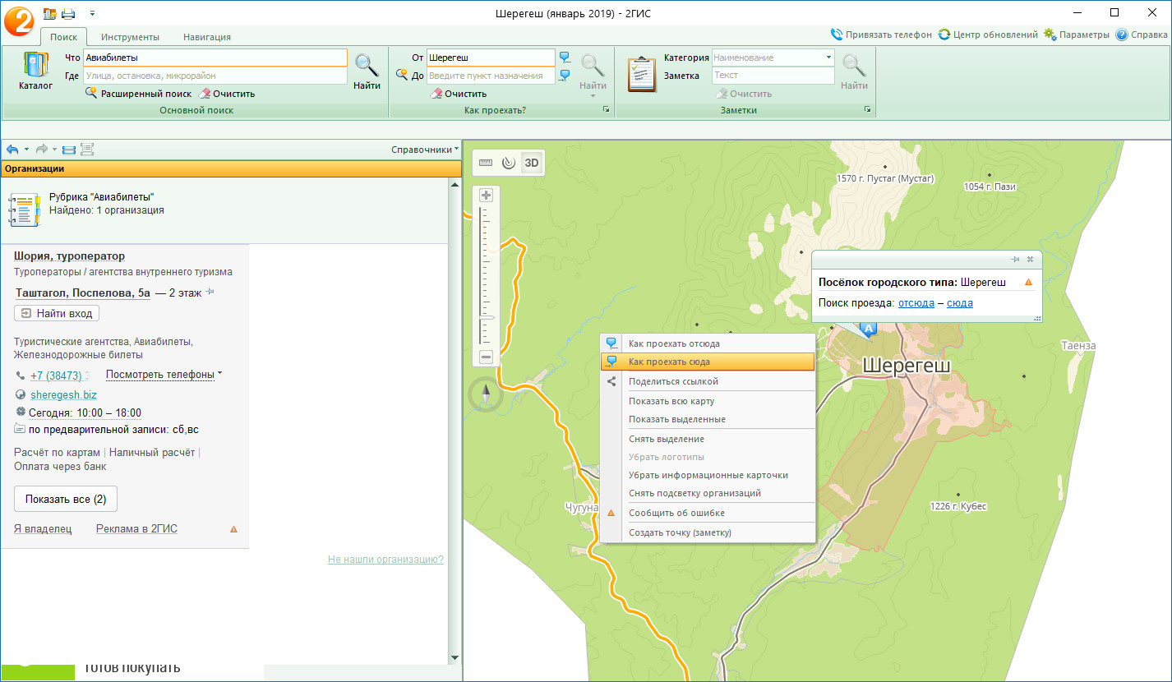This screenshot has width=1172, height=682.
Task: Select Как проехать отсюда in context menu
Action: (708, 343)
